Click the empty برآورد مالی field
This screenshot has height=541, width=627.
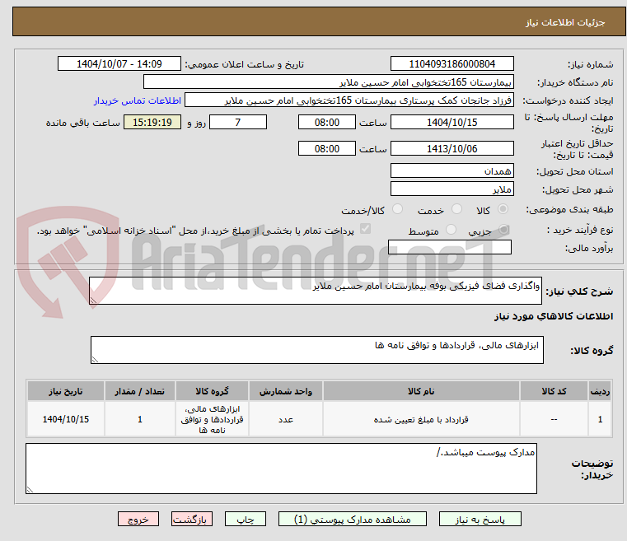(x=450, y=247)
